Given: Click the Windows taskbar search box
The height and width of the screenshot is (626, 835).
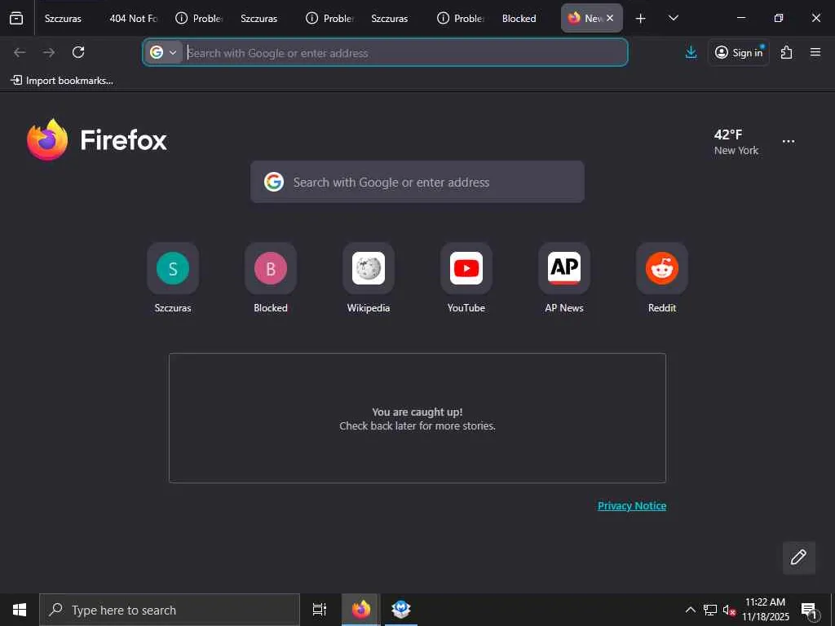Looking at the screenshot, I should coord(170,610).
